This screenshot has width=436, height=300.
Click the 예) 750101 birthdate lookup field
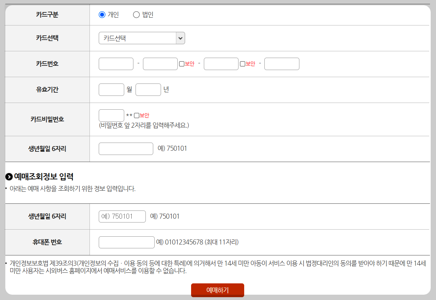pyautogui.click(x=122, y=217)
